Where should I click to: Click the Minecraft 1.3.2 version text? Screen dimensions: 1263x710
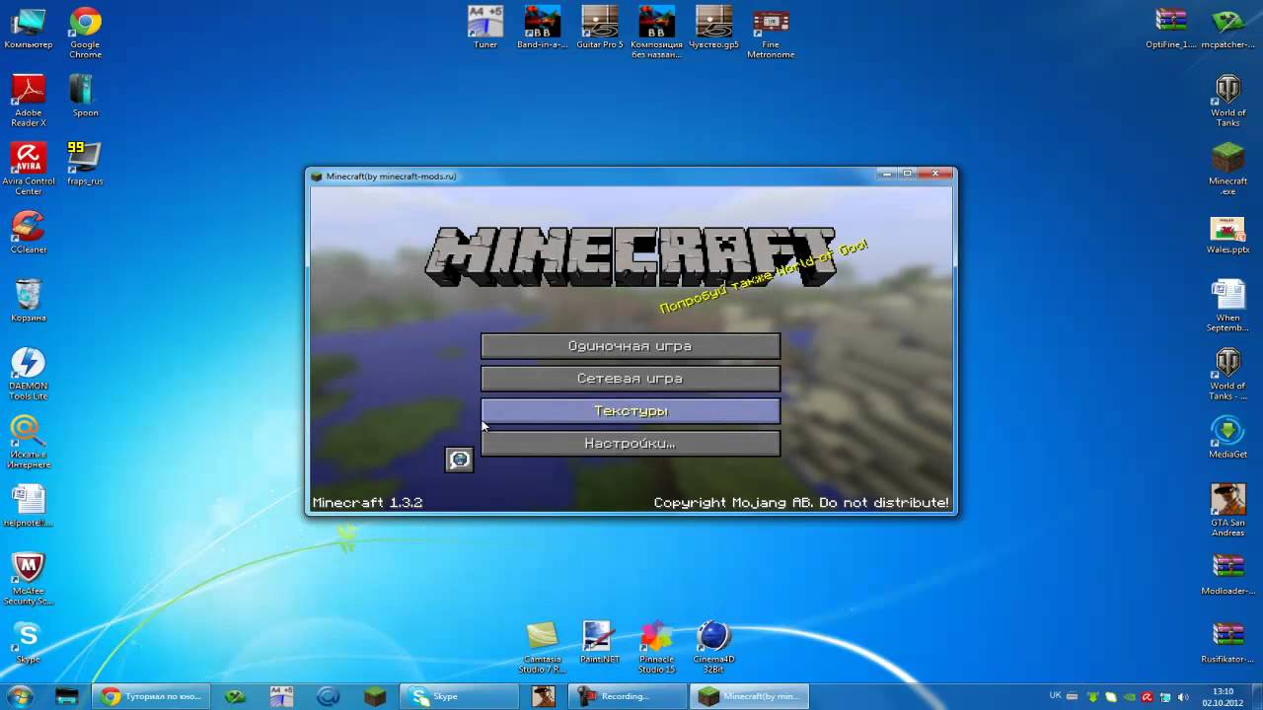click(367, 503)
